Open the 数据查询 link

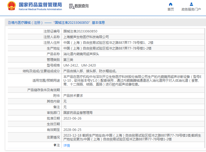pyautogui.click(x=81, y=6)
